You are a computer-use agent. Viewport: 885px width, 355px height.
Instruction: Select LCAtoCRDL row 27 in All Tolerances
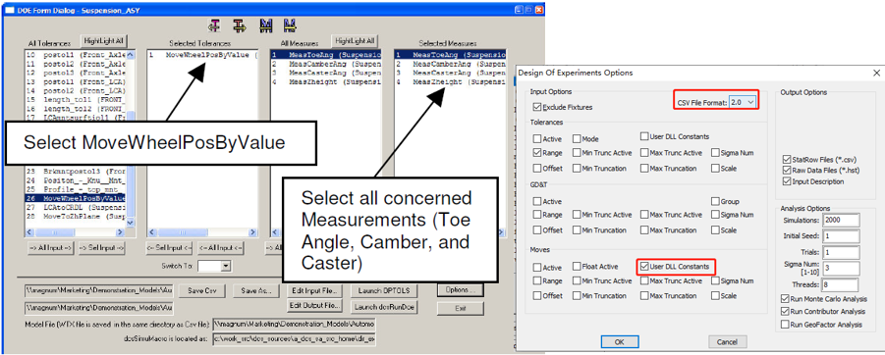76,207
